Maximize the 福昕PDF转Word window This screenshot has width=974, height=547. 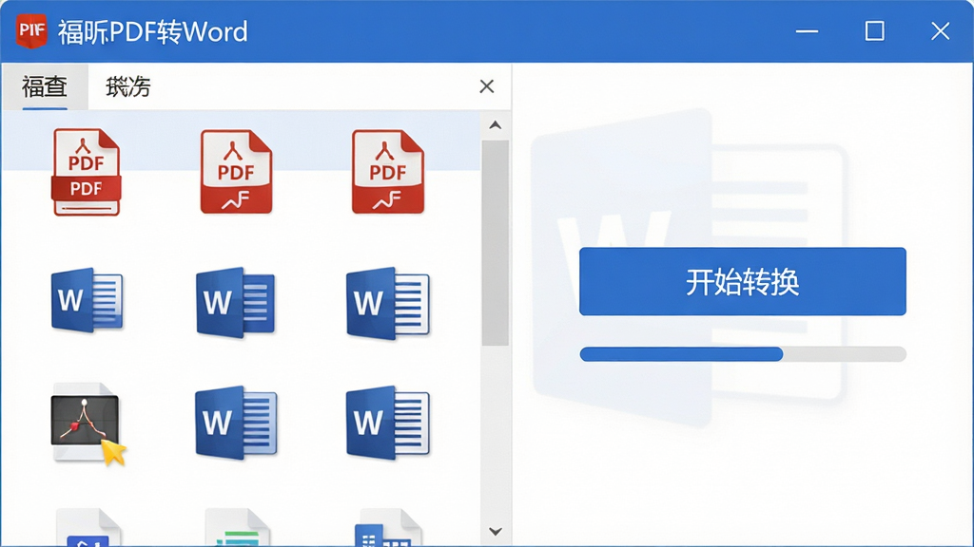coord(875,31)
